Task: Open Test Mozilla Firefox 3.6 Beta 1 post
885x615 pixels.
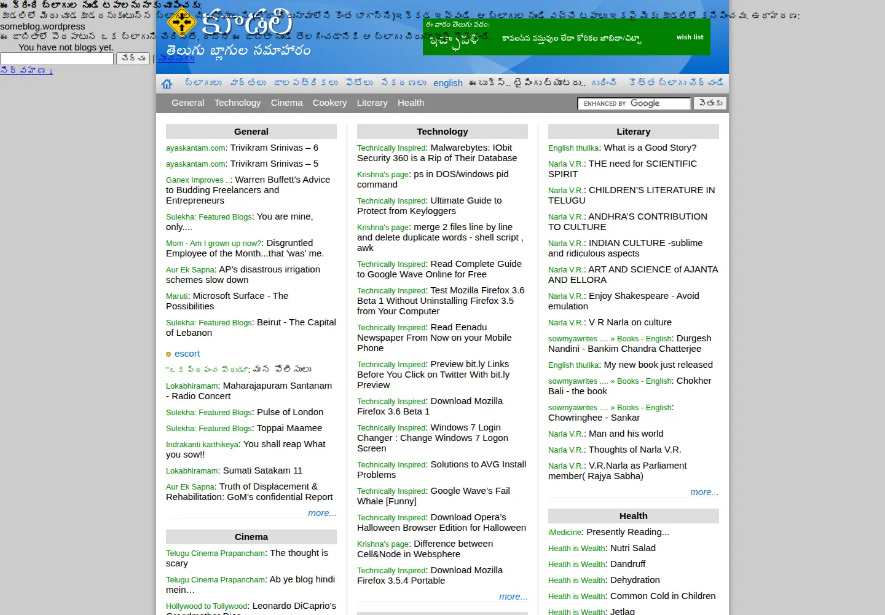Action: click(x=441, y=301)
